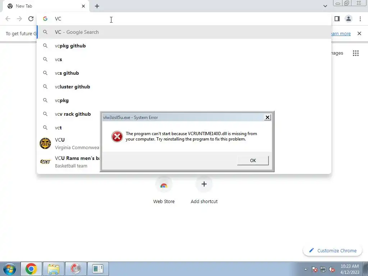Choose the 'vcpkg' suggestion
Viewport: 368px width, 276px height.
tap(184, 100)
